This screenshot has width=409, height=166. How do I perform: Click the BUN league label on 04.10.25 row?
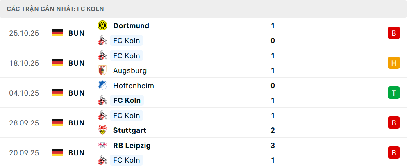point(77,93)
